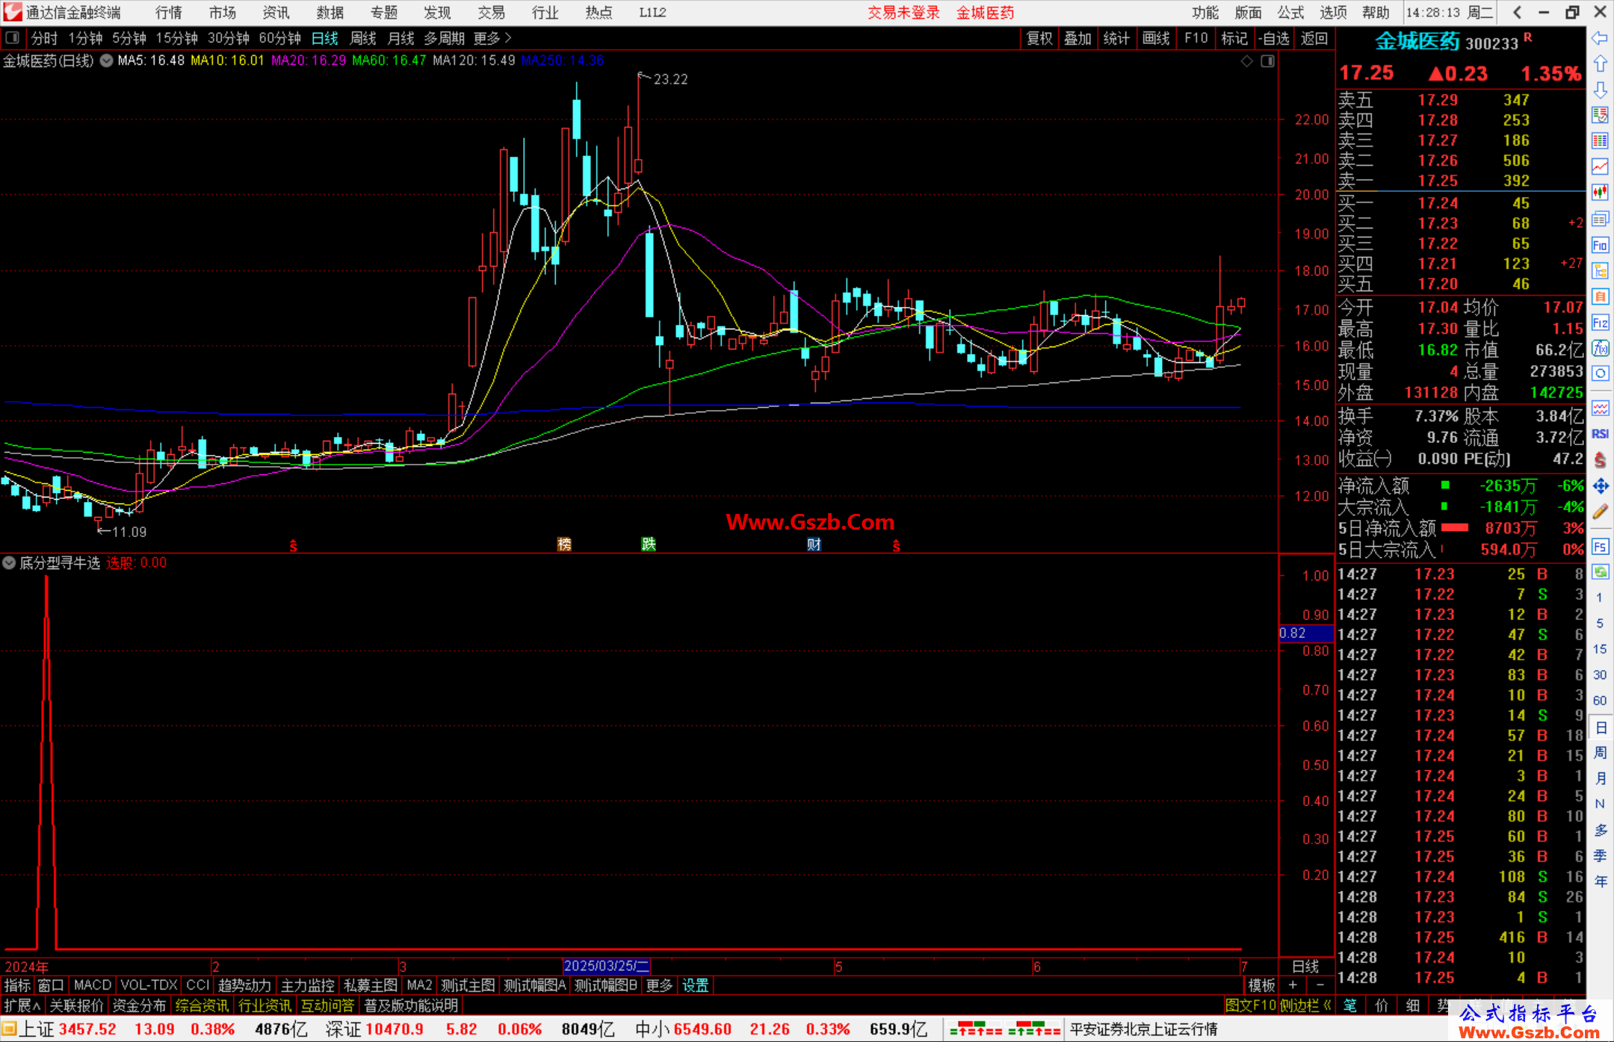Image resolution: width=1614 pixels, height=1042 pixels.
Task: Switch to the MACD indicator tab
Action: [x=93, y=985]
